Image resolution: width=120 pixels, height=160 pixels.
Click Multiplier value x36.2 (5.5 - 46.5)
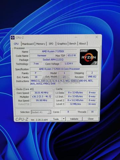click(42, 96)
